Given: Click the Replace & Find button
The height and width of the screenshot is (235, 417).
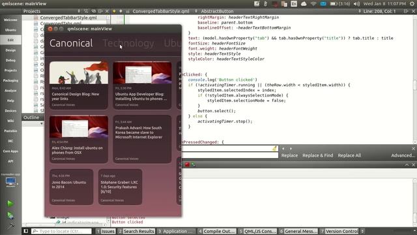Looking at the screenshot, I should (317, 155).
